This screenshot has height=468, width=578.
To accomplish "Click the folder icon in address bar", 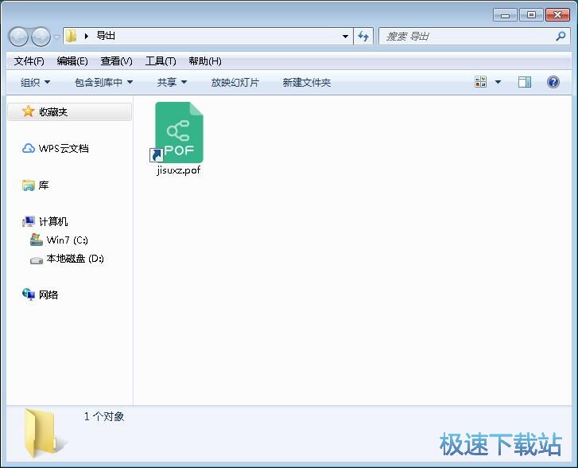I will point(71,36).
